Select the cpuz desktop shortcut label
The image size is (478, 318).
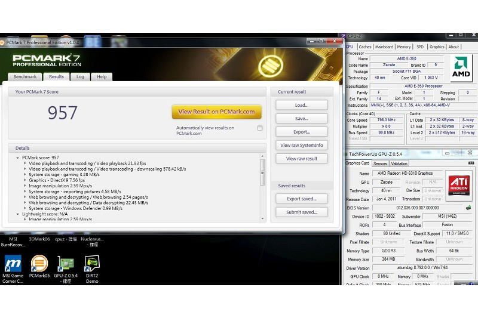(66, 239)
